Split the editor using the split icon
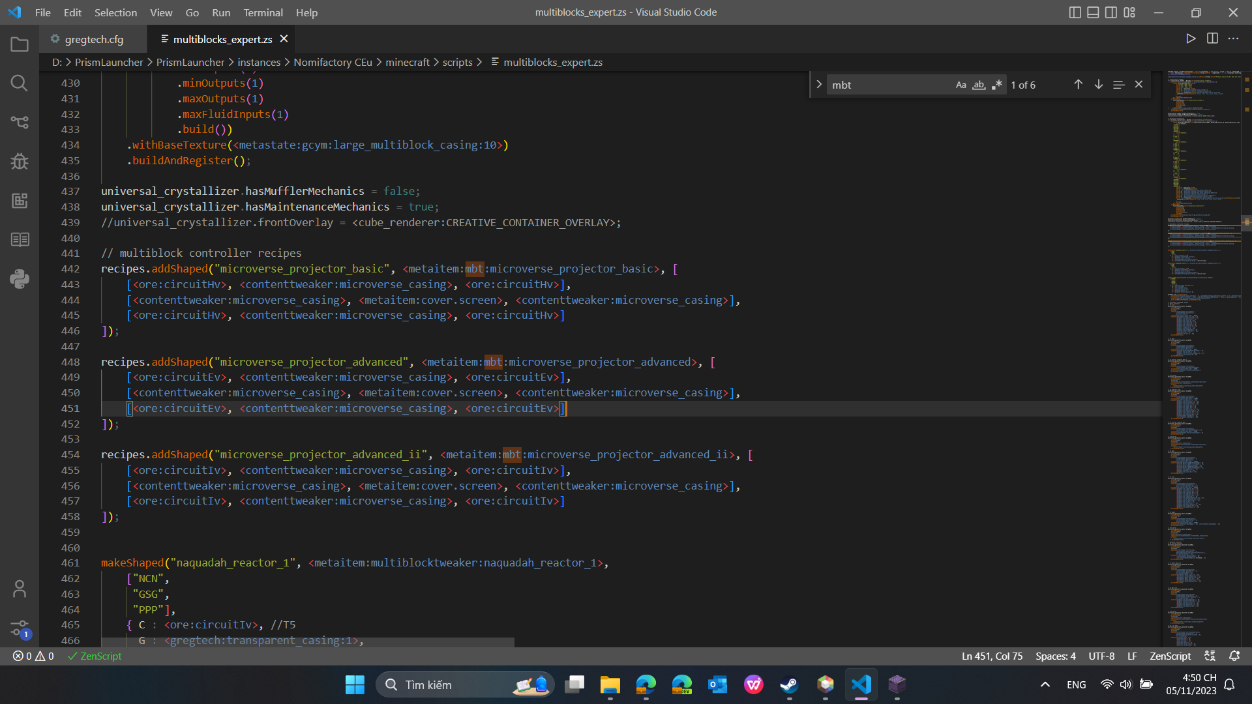This screenshot has width=1252, height=704. pyautogui.click(x=1213, y=38)
